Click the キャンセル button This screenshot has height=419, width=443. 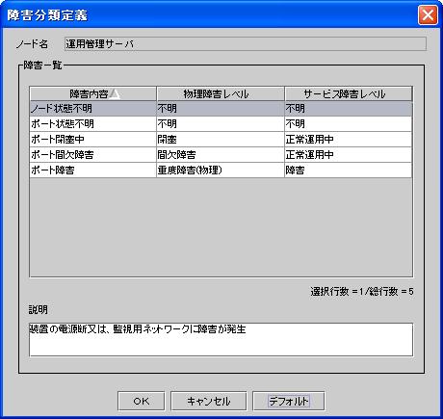click(209, 401)
